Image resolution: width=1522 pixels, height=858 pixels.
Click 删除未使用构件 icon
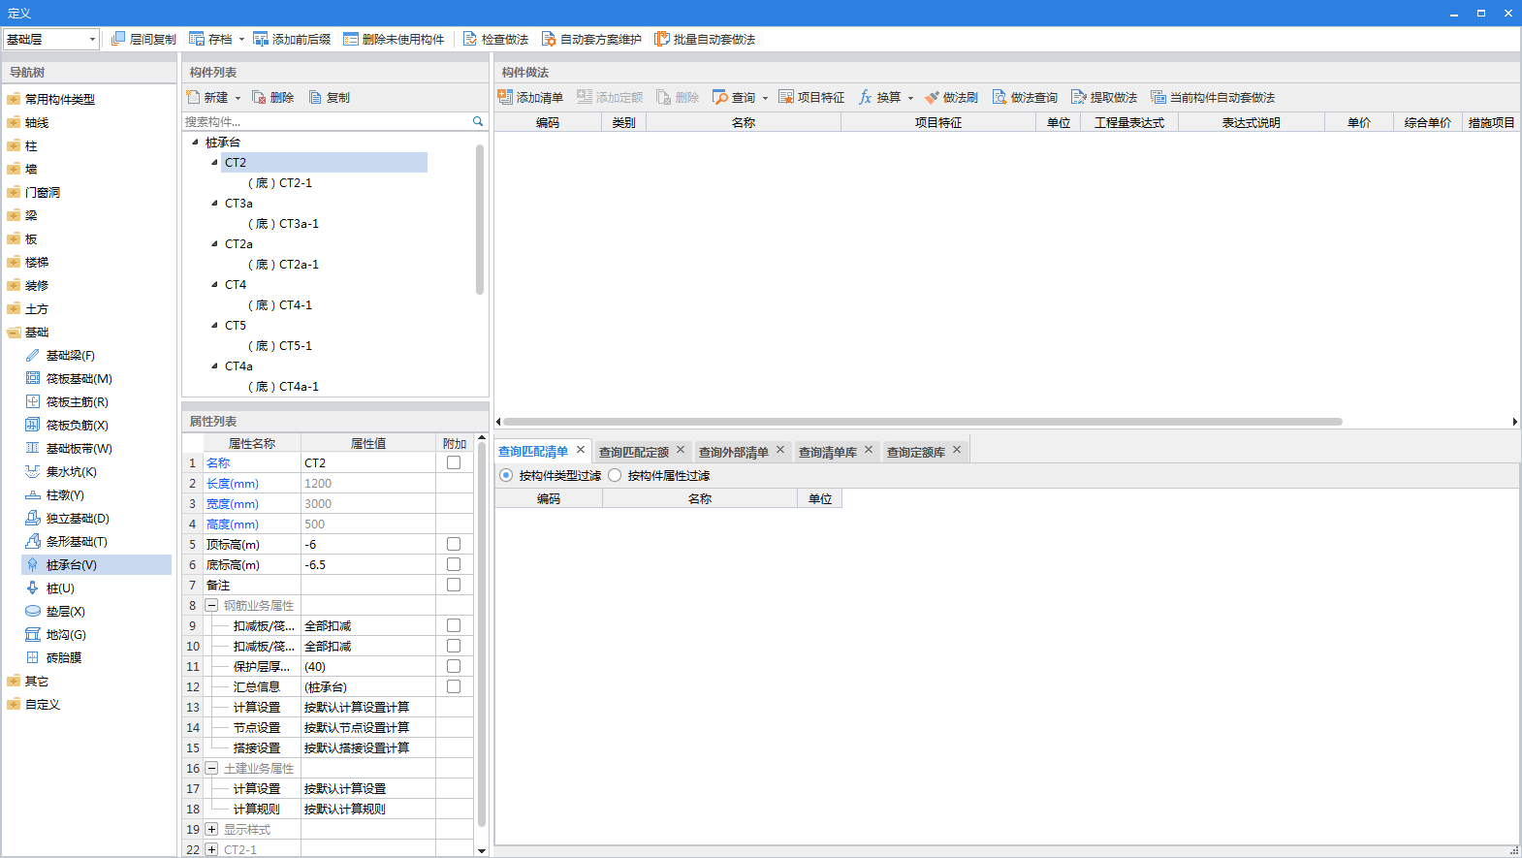pos(351,39)
